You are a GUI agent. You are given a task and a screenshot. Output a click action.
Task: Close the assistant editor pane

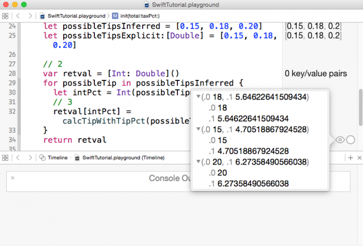coord(359,157)
